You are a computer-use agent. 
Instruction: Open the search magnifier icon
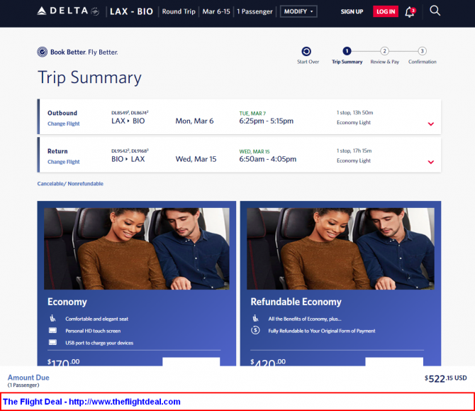pos(435,11)
